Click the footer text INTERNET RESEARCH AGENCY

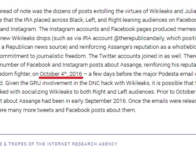tap(82, 144)
